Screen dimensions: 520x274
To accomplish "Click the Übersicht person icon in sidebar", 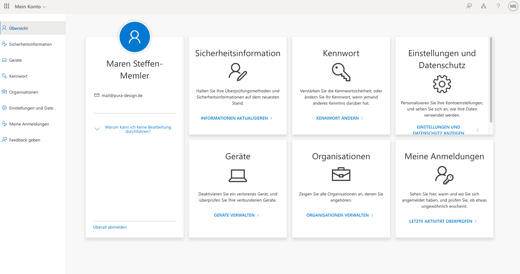I will tap(4, 28).
